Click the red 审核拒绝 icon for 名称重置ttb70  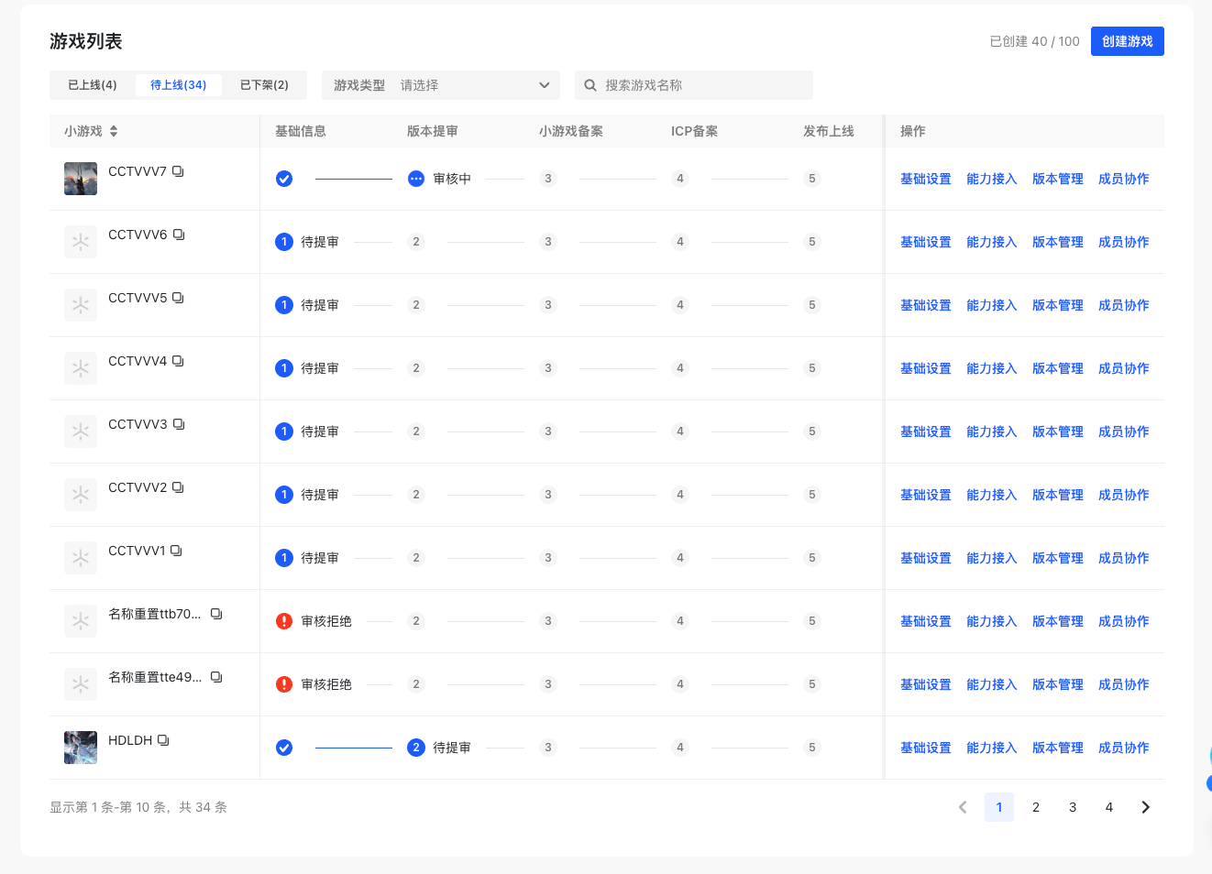[284, 621]
